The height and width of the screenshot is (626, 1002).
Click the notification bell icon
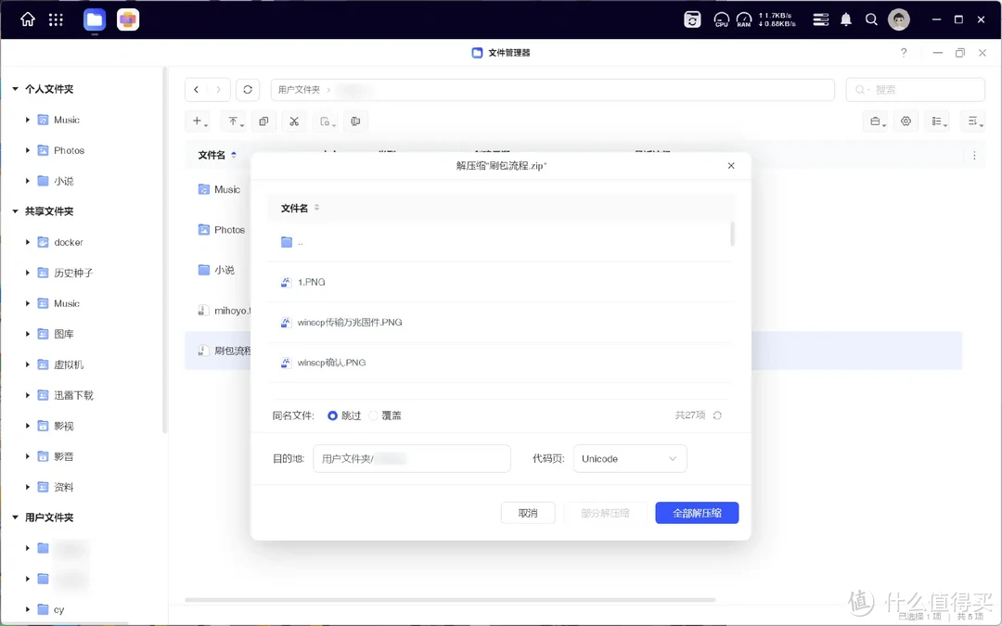tap(846, 19)
